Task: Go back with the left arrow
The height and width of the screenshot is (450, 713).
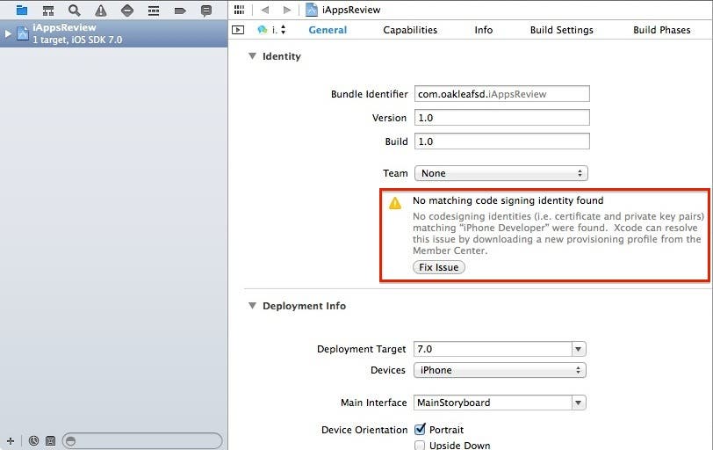Action: click(265, 10)
